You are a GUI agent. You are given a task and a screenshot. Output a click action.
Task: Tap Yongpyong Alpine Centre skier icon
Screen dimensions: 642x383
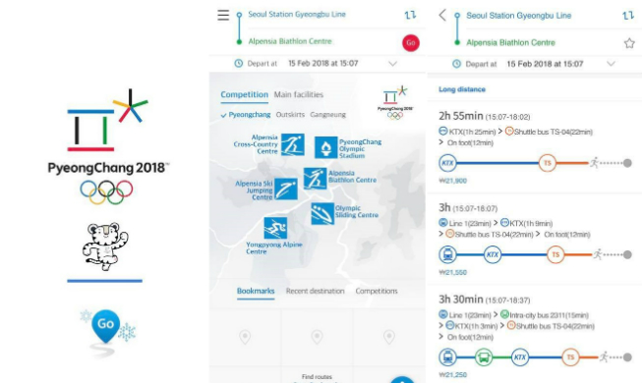tap(275, 228)
